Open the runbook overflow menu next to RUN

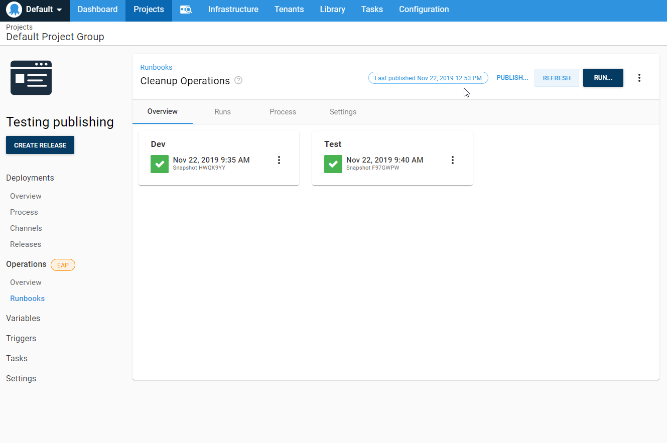[639, 78]
